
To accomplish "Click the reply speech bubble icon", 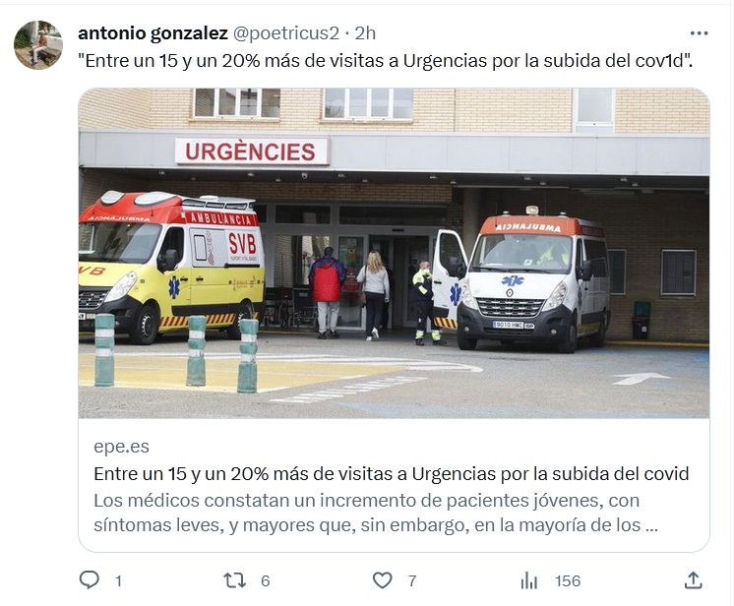I will (x=89, y=579).
